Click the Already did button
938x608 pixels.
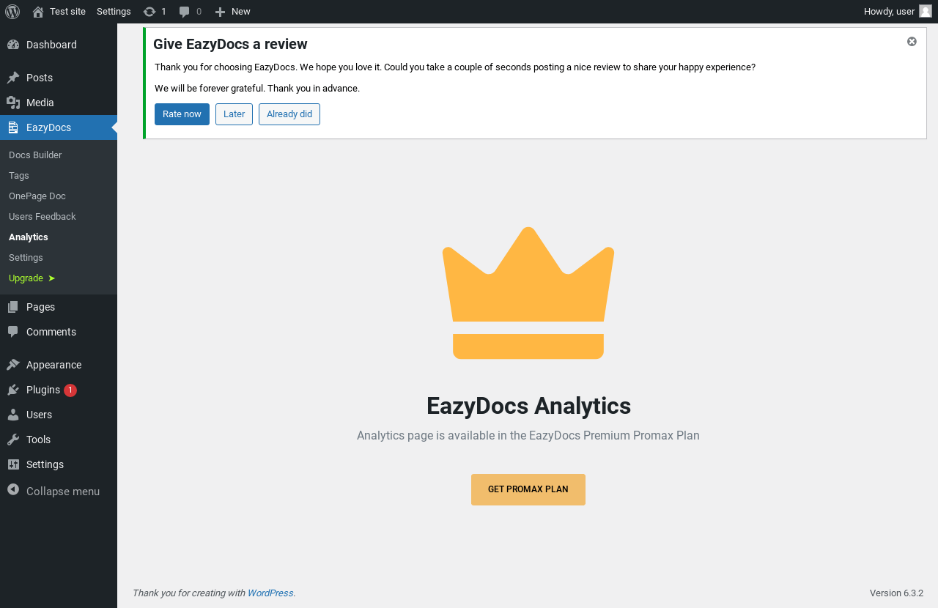click(289, 114)
